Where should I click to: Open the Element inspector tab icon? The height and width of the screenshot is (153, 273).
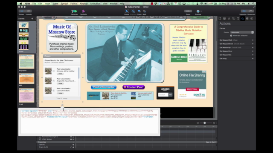(x=233, y=19)
